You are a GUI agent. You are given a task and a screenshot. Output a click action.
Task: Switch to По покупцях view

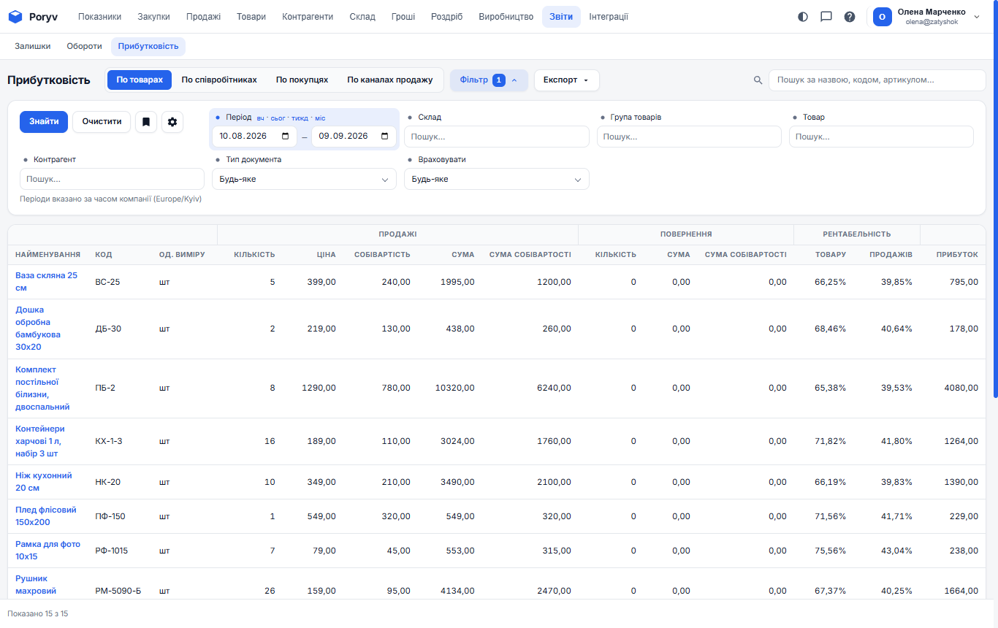[302, 80]
